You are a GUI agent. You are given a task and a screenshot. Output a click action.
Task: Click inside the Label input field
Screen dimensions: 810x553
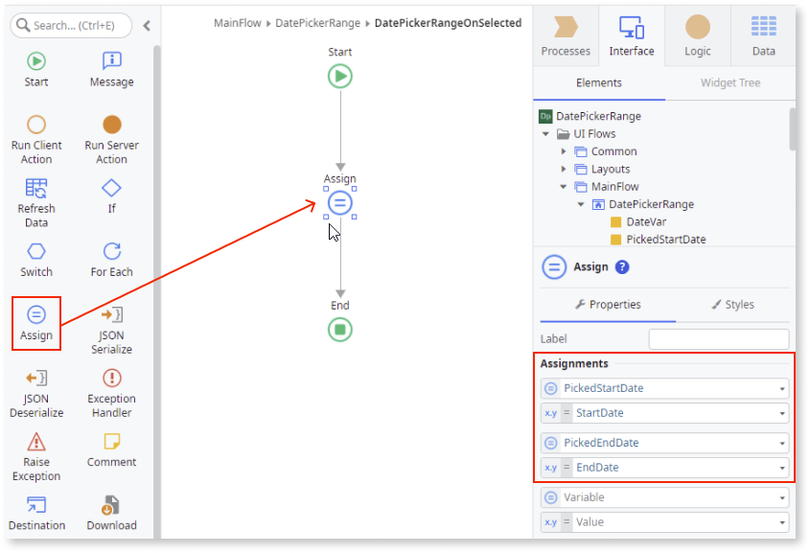point(718,338)
